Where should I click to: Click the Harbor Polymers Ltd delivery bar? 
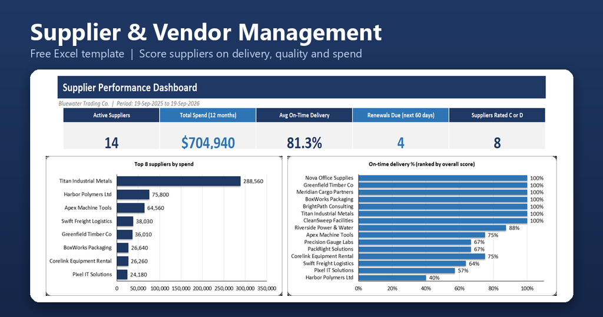[x=392, y=278]
